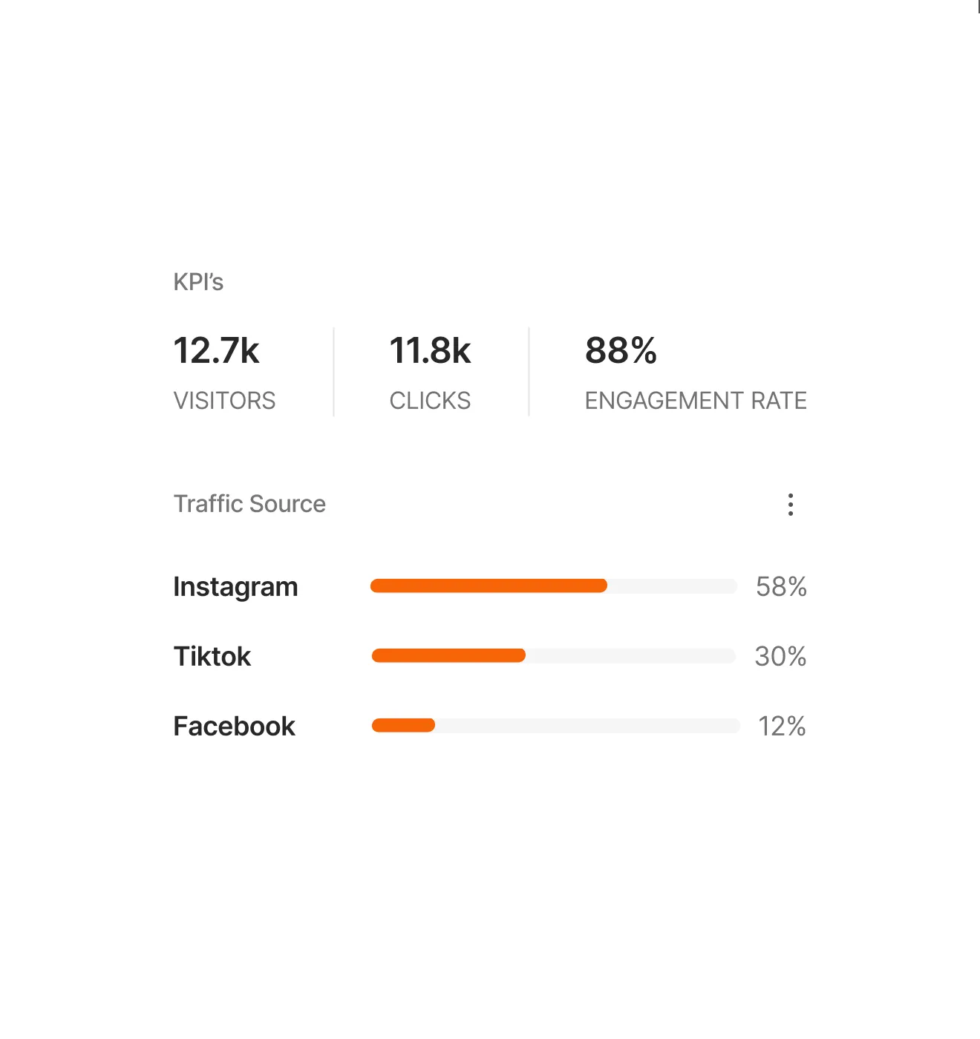Screen dimensions: 980x1039
Task: Click the 12.7k visitors value
Action: (216, 350)
